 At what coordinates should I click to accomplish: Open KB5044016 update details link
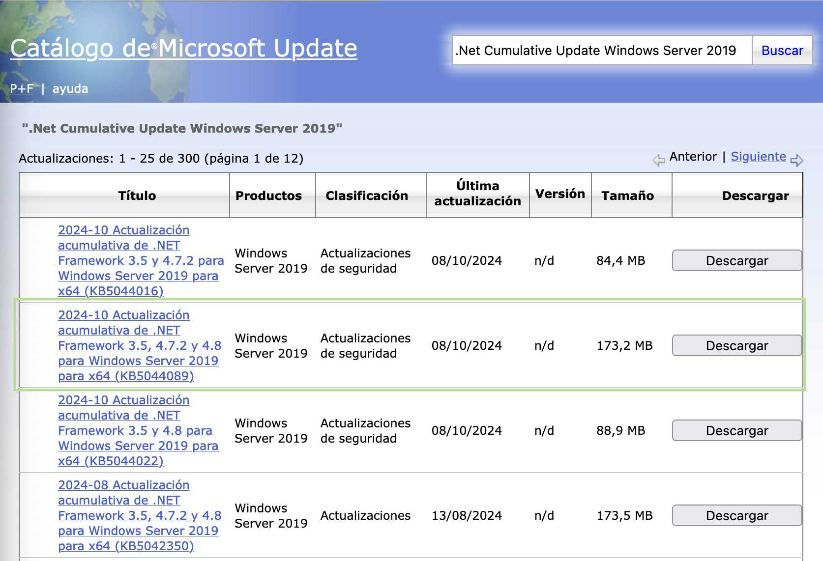pos(141,260)
